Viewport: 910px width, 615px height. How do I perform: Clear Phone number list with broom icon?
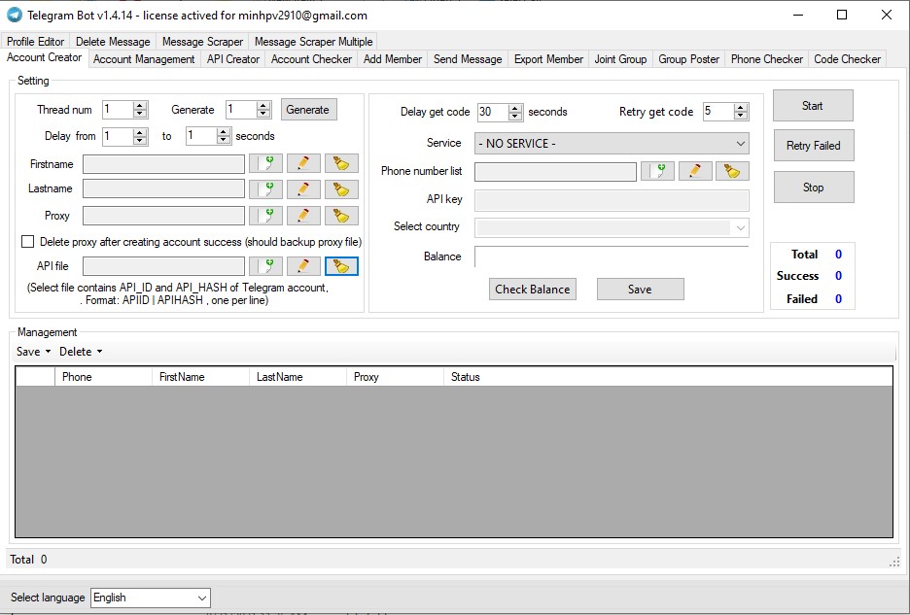click(732, 171)
